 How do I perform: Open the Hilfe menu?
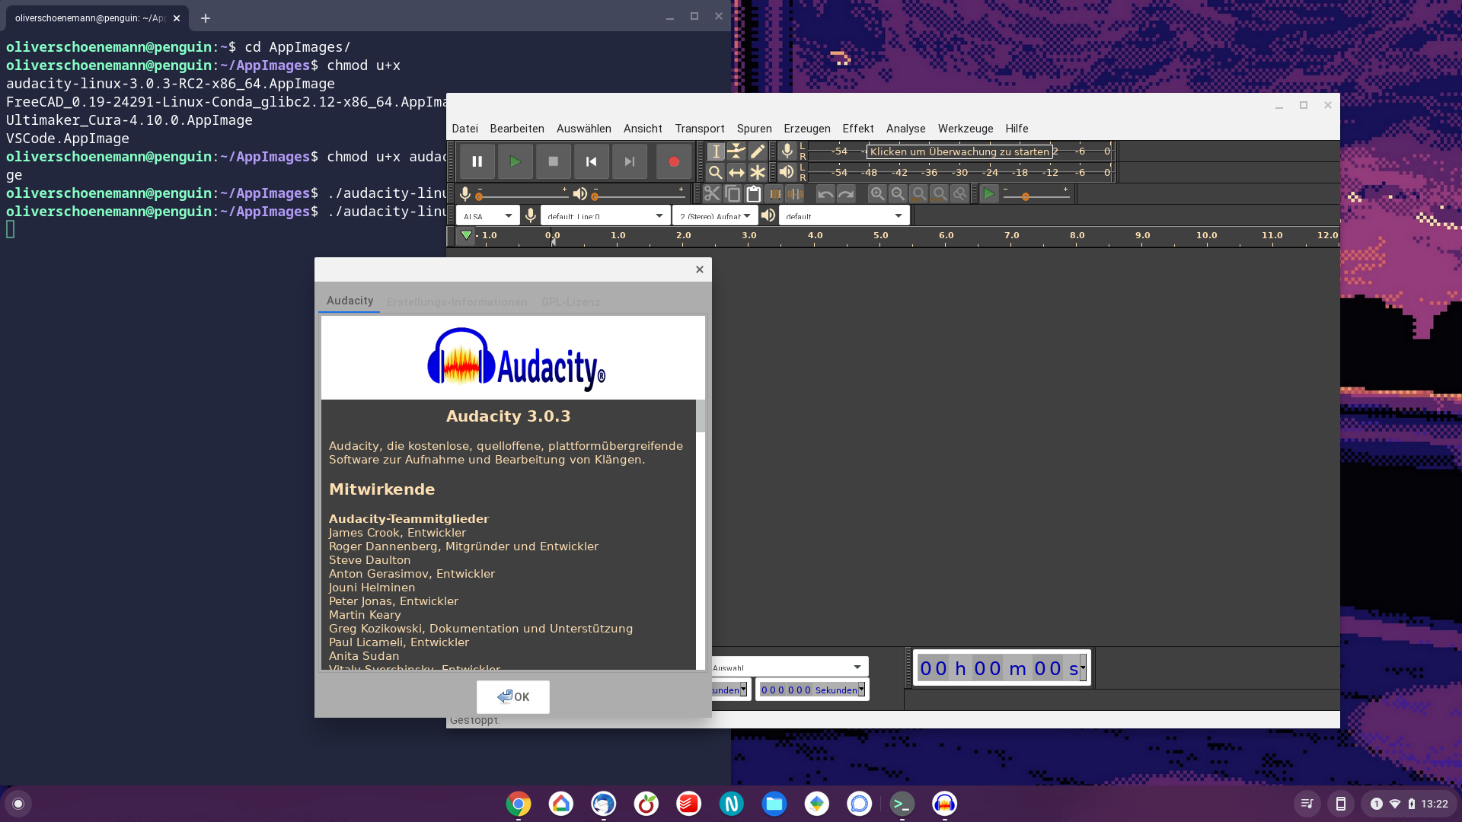pyautogui.click(x=1017, y=129)
